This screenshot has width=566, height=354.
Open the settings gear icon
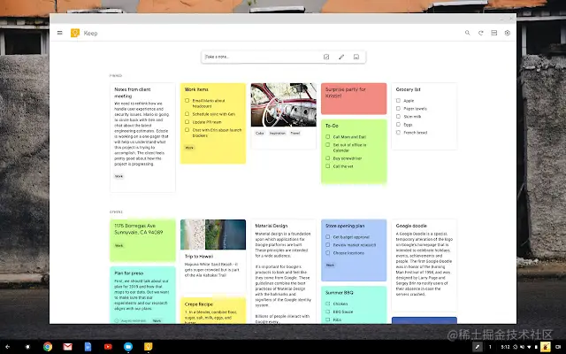click(x=508, y=33)
